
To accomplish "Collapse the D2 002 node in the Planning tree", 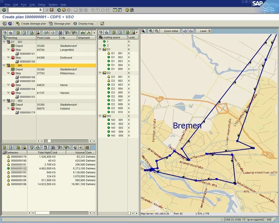I will pyautogui.click(x=4, y=101).
